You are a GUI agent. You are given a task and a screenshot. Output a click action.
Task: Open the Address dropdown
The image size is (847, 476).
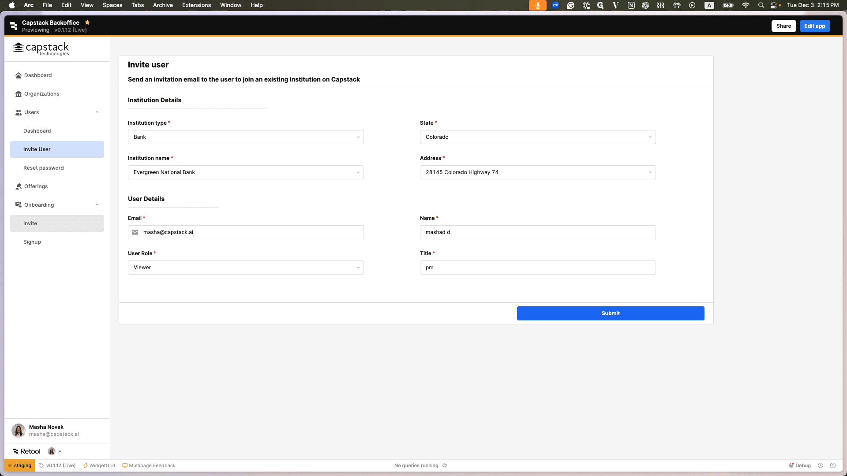pyautogui.click(x=538, y=172)
